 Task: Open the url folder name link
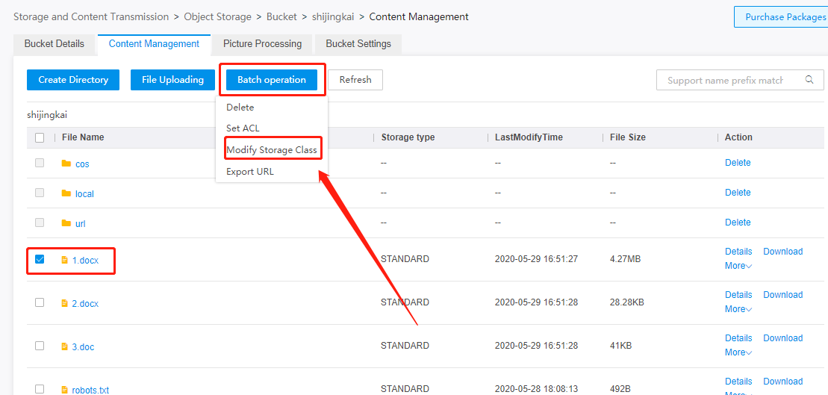coord(81,224)
